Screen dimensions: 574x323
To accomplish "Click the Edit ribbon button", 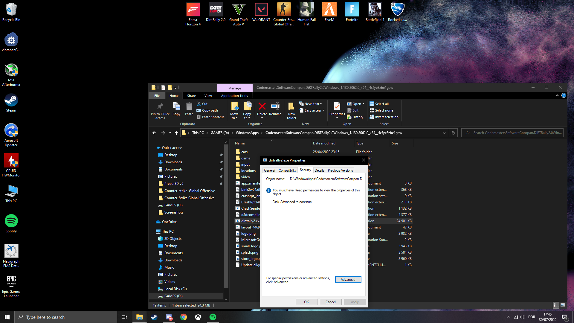I will [x=353, y=110].
